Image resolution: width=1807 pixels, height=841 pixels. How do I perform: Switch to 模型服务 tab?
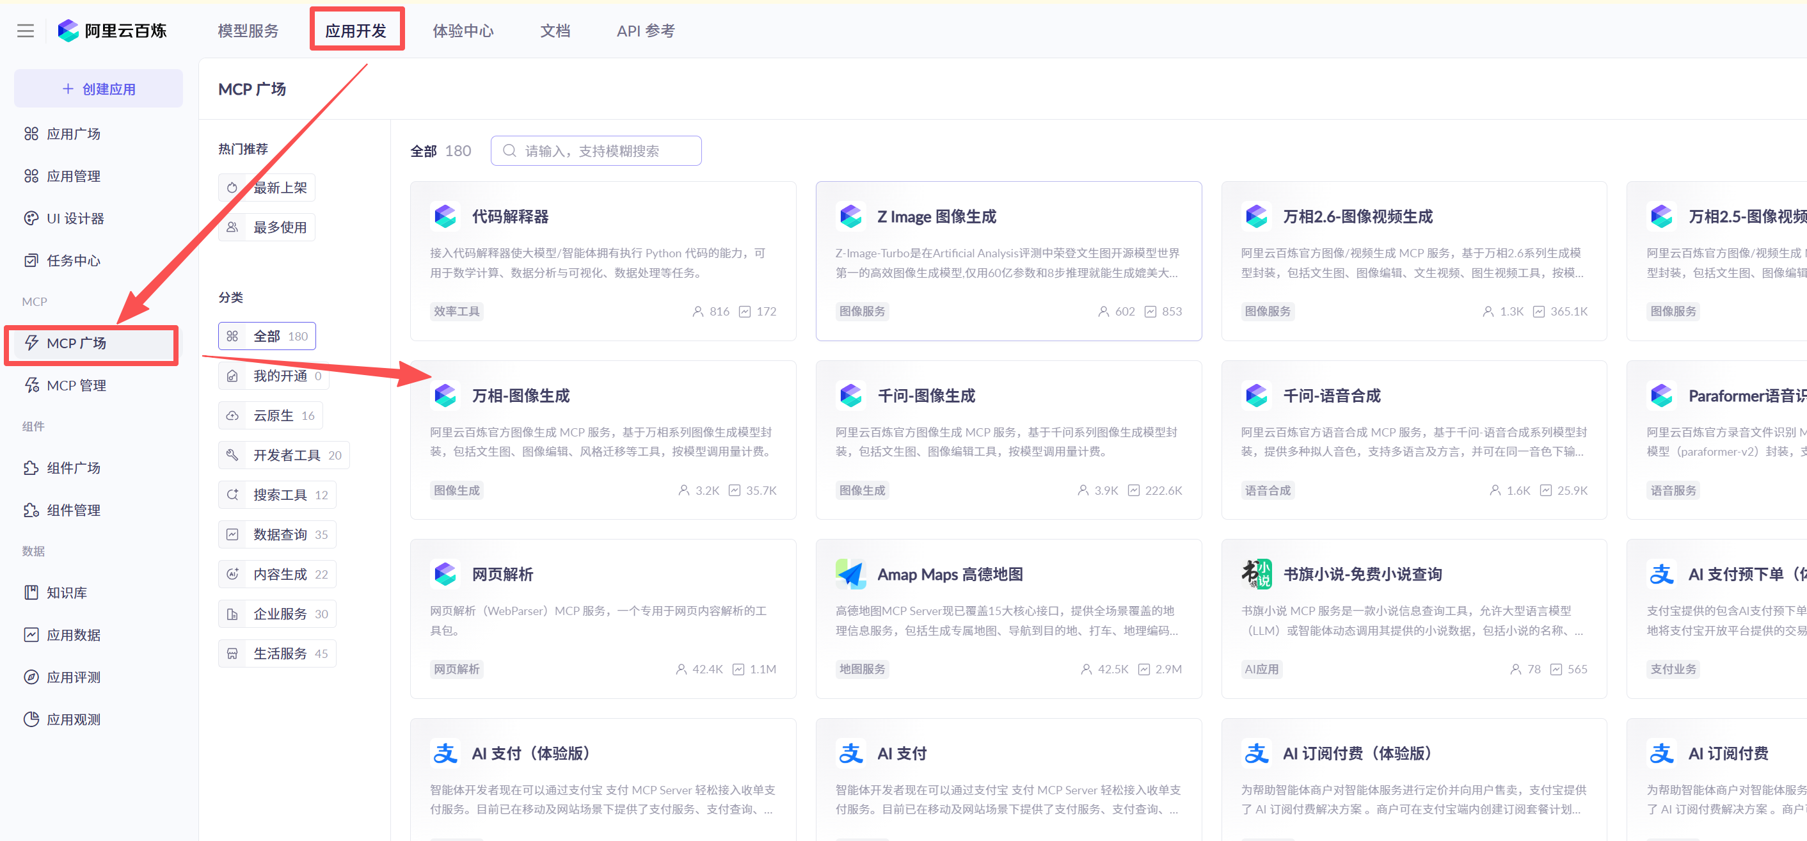tap(248, 31)
